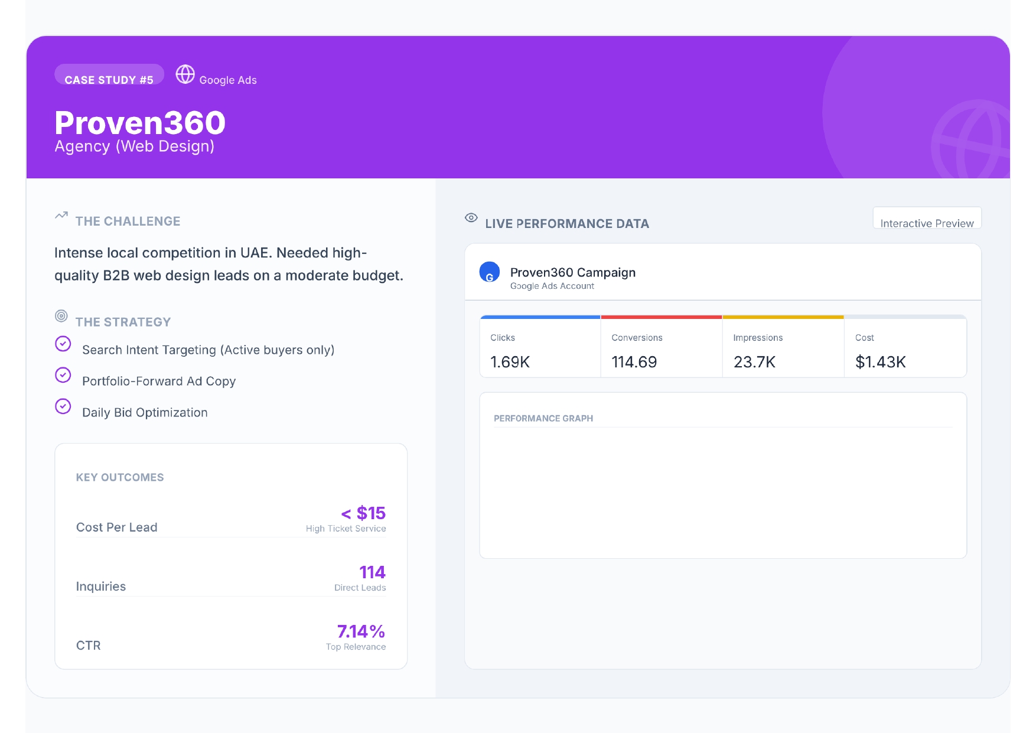The image size is (1036, 733).
Task: Click Portfolio-Forward Ad Copy strategy text
Action: coord(159,382)
